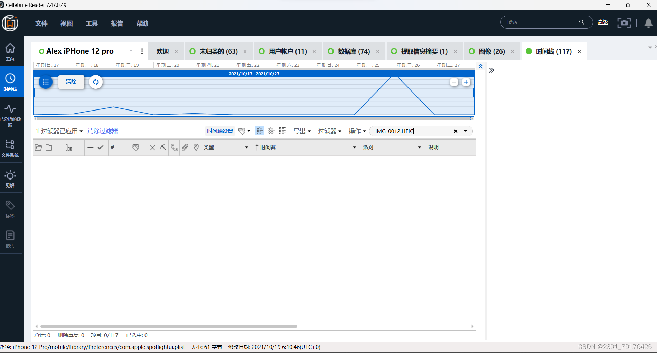657x353 pixels.
Task: Open the Home sidebar icon
Action: point(10,52)
